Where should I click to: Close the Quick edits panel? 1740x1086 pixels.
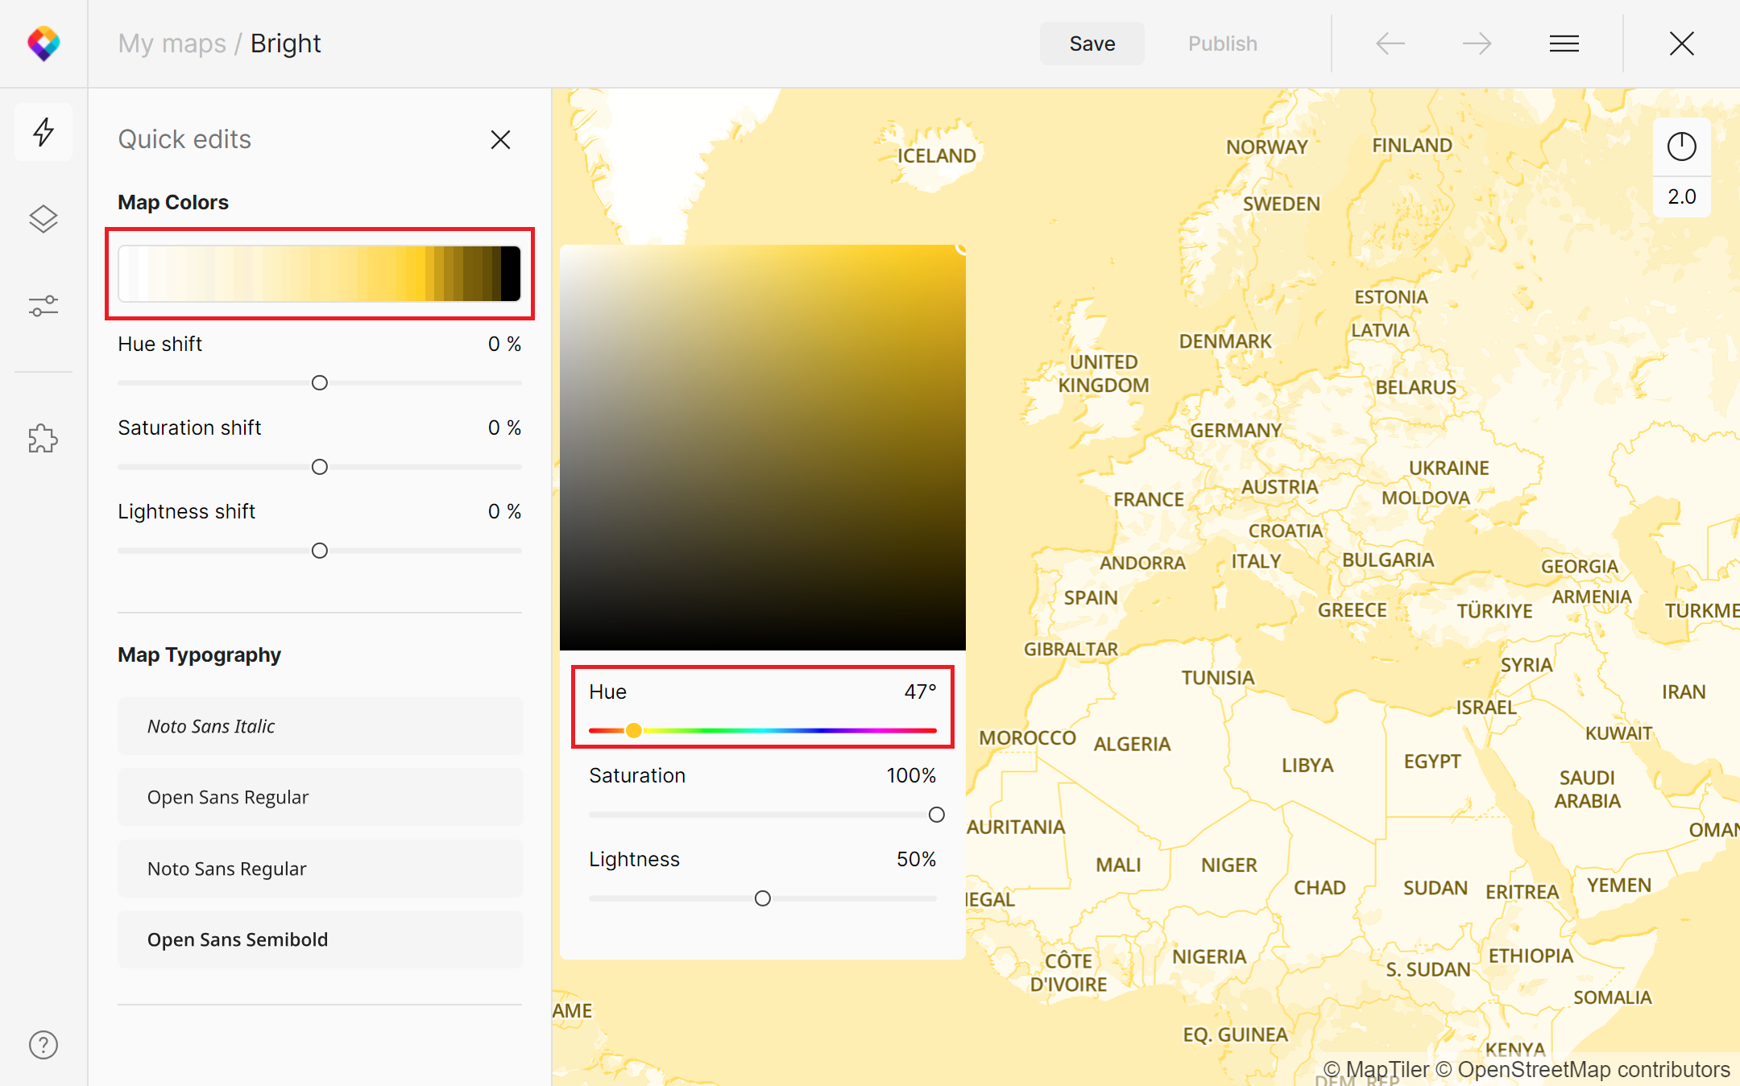(x=500, y=139)
